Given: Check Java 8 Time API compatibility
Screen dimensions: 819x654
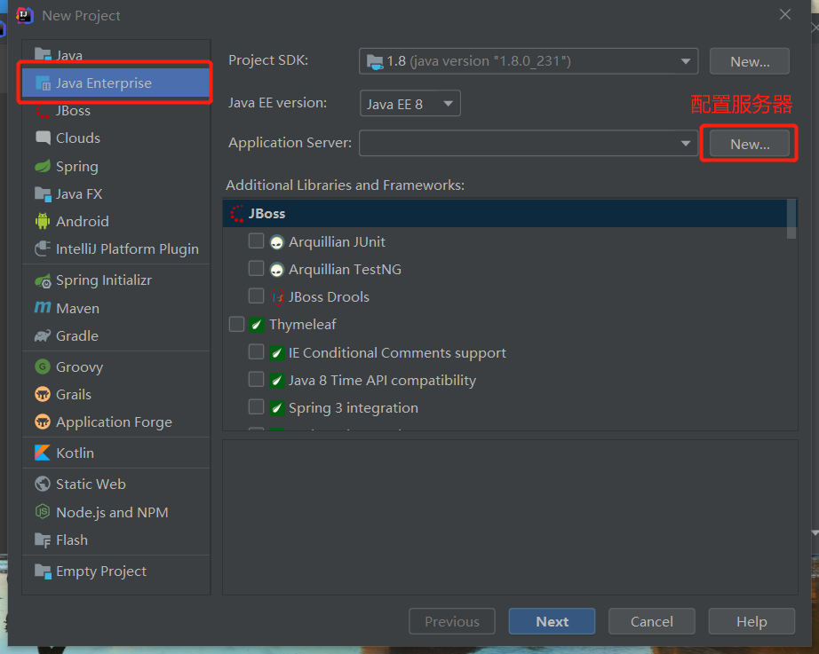Looking at the screenshot, I should tap(256, 379).
